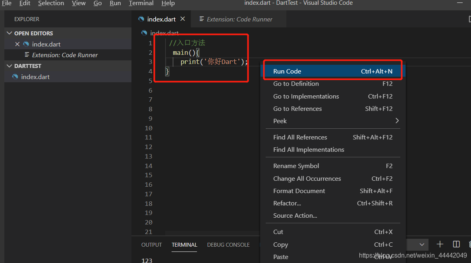Click line number 20 in gutter

149,222
